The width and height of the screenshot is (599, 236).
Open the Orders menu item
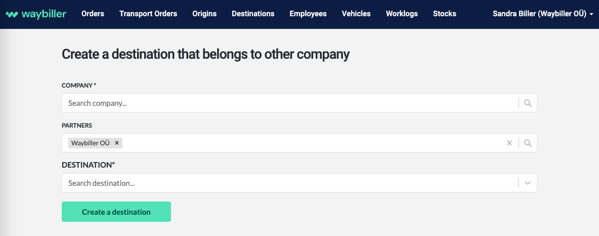(x=93, y=14)
